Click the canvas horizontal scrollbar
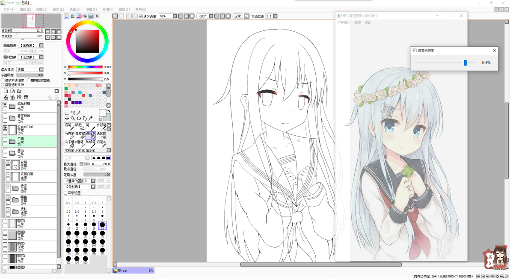 321,264
